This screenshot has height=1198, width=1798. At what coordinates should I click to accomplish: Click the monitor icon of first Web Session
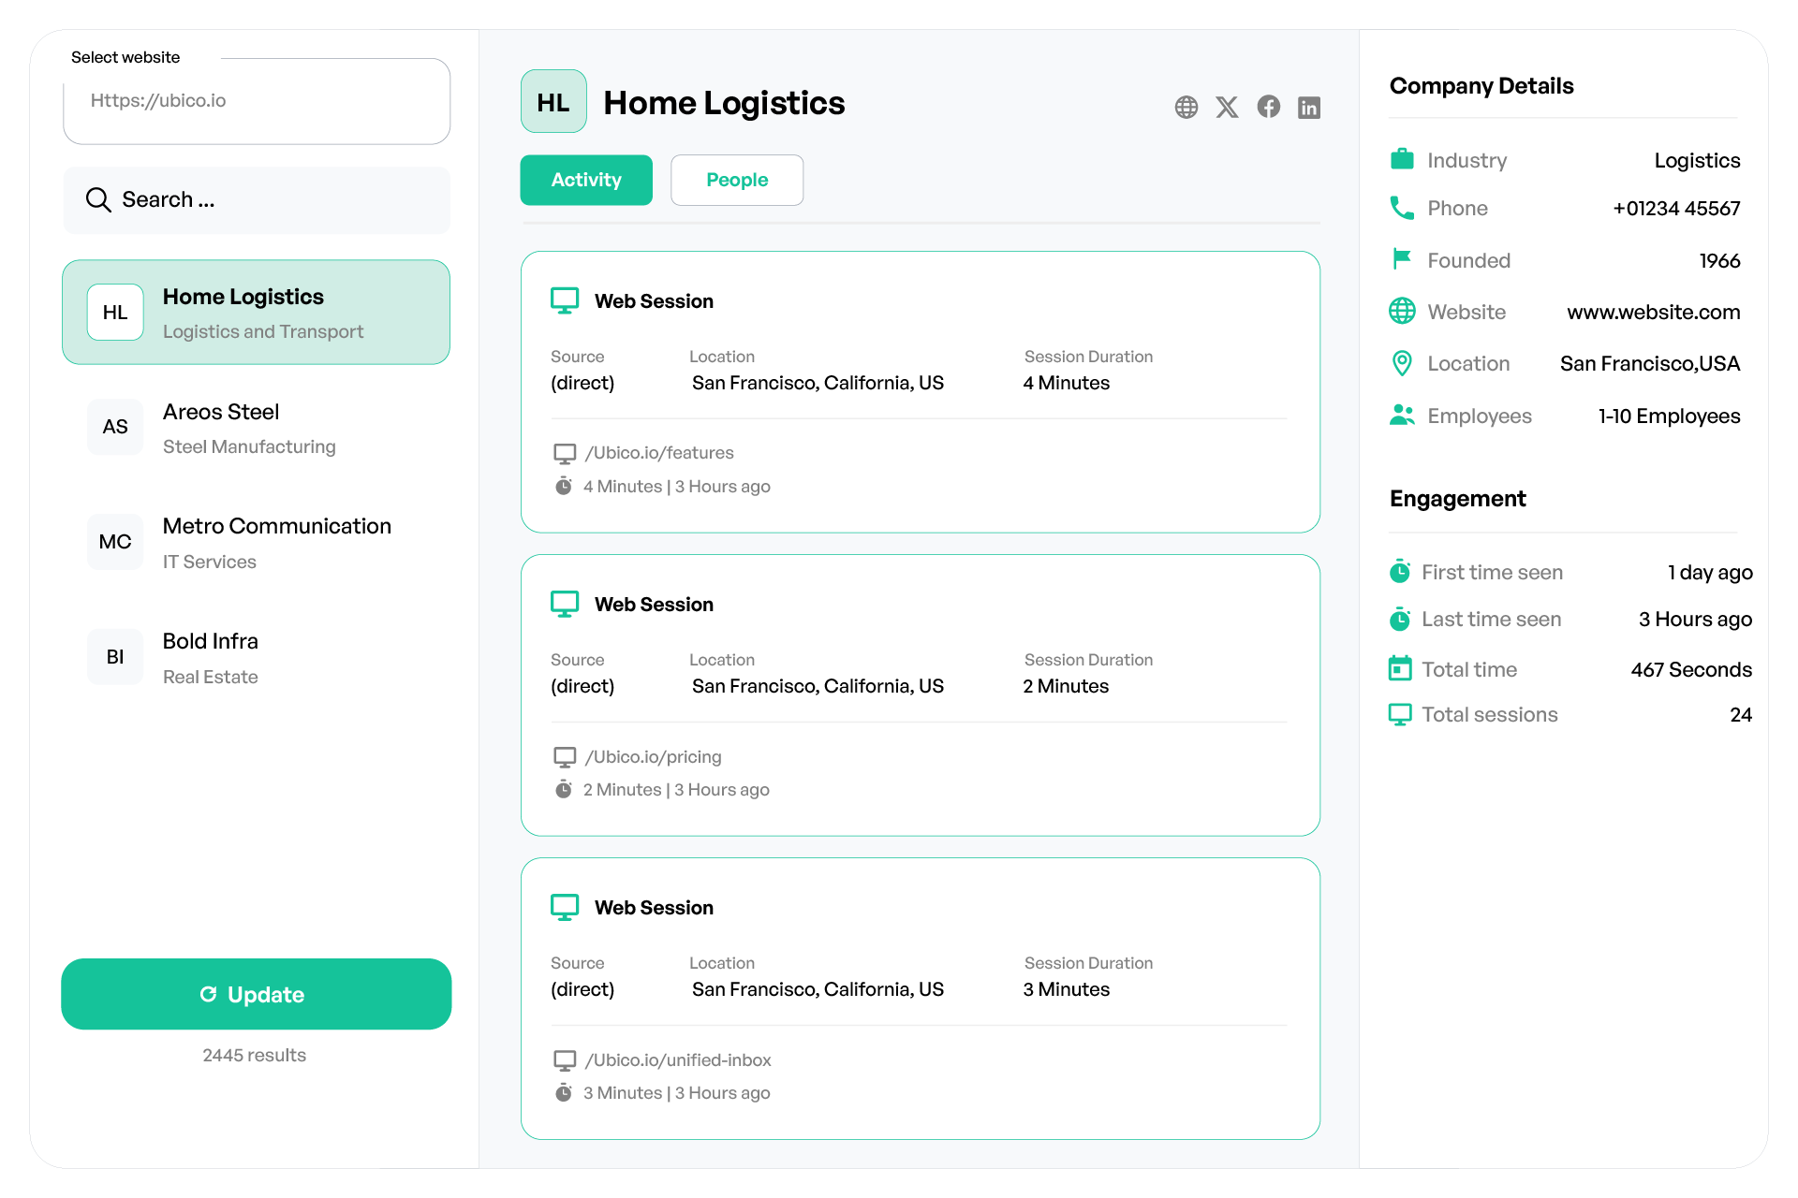click(565, 300)
